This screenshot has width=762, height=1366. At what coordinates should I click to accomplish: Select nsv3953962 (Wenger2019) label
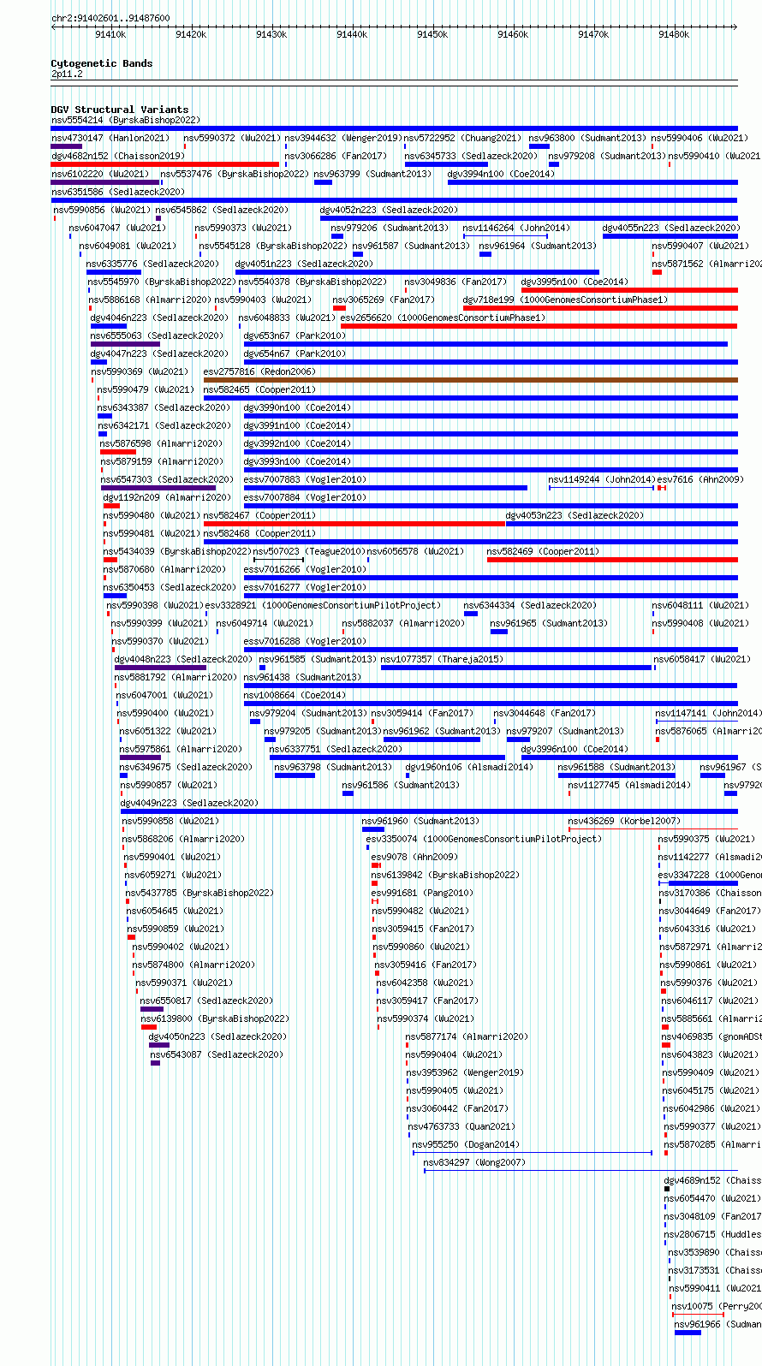[464, 1072]
